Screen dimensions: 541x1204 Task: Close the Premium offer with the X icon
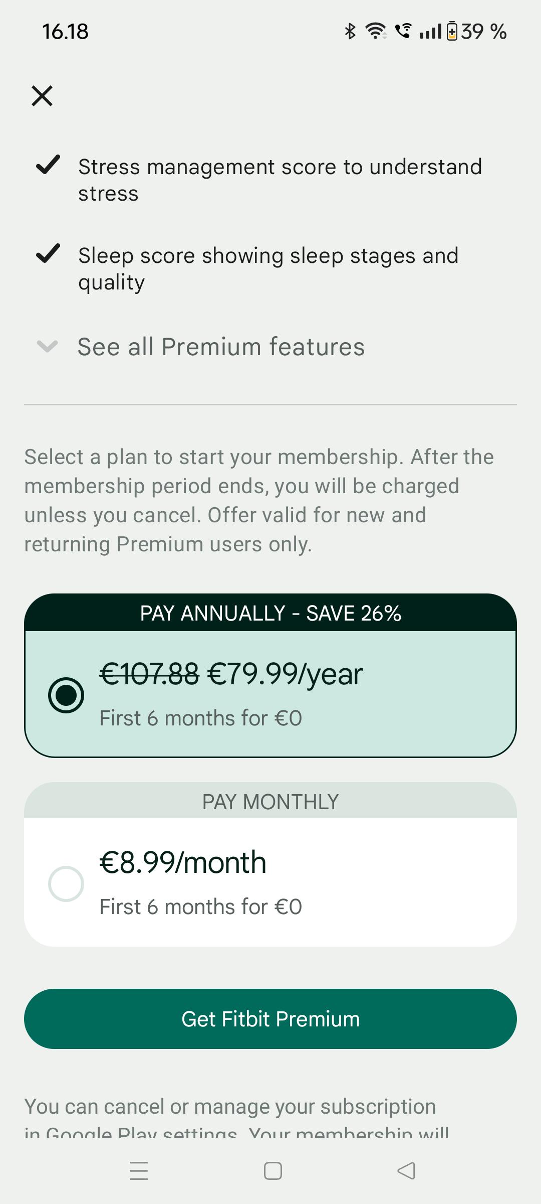[42, 96]
